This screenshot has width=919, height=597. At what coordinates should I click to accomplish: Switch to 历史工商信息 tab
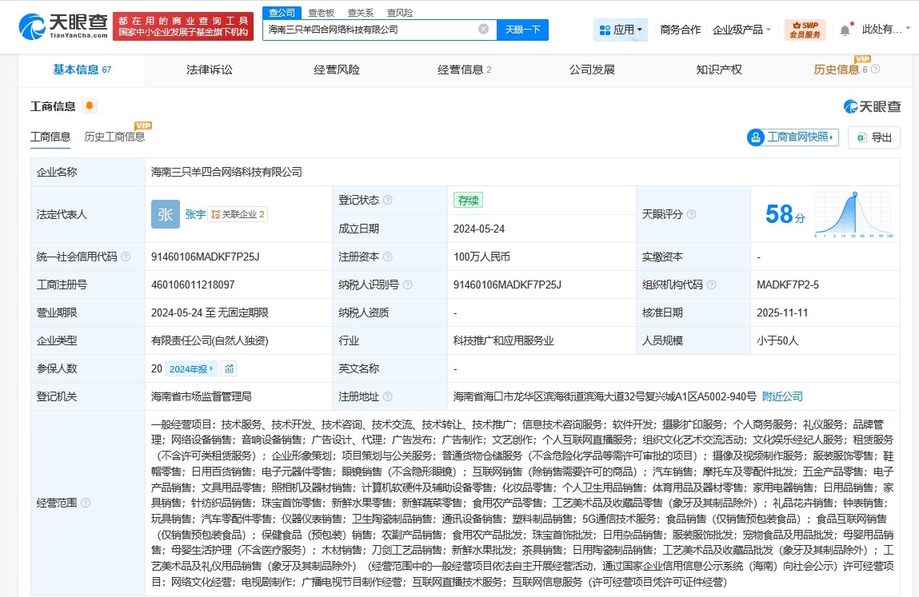coord(114,136)
